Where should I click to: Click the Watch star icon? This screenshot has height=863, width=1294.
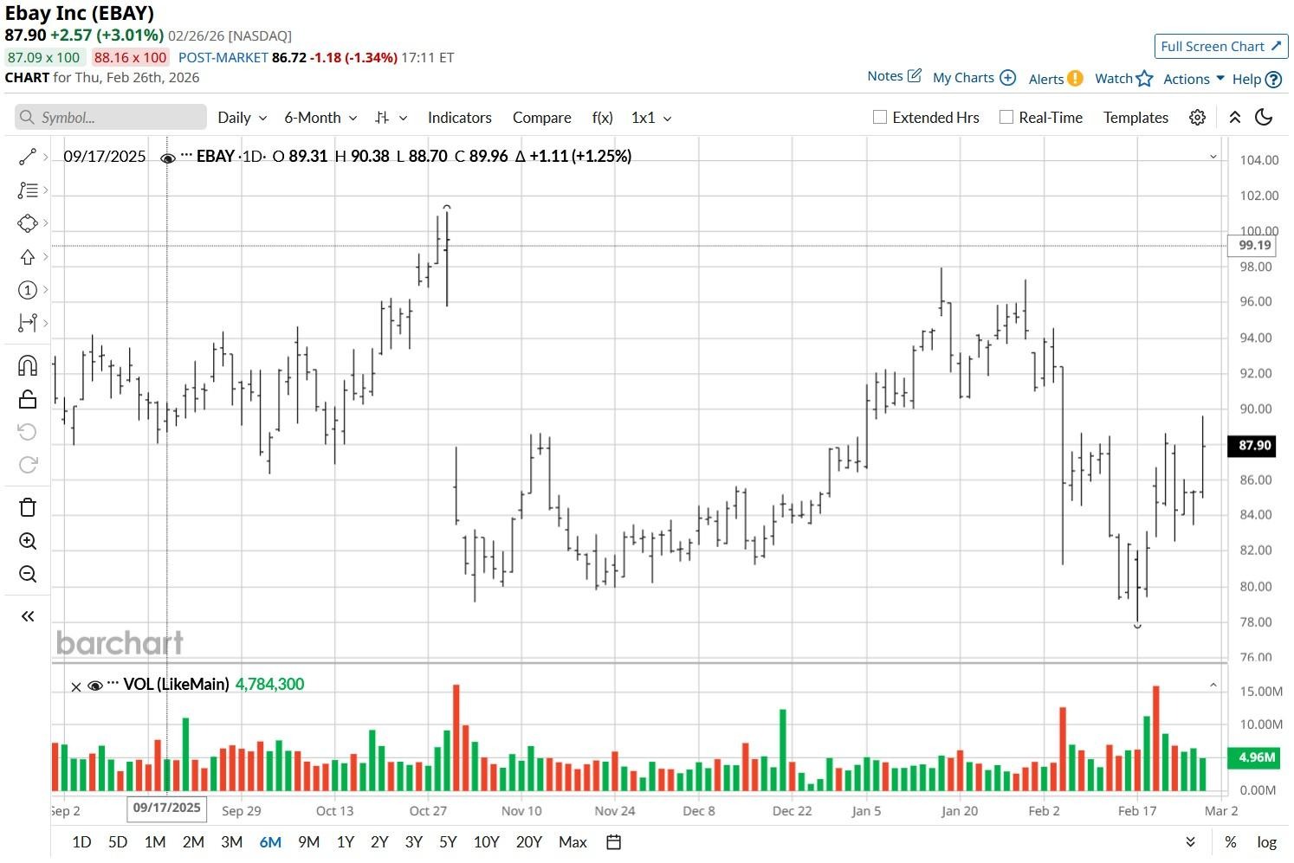click(1144, 79)
